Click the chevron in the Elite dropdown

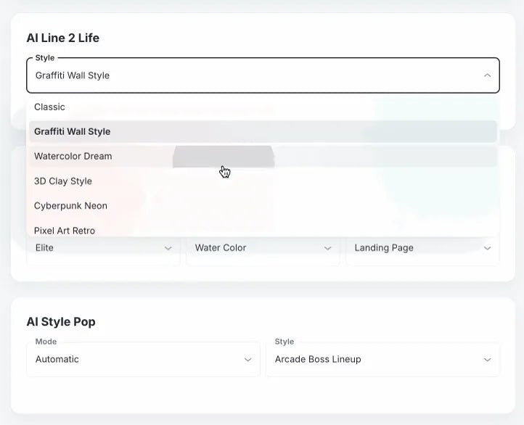168,248
